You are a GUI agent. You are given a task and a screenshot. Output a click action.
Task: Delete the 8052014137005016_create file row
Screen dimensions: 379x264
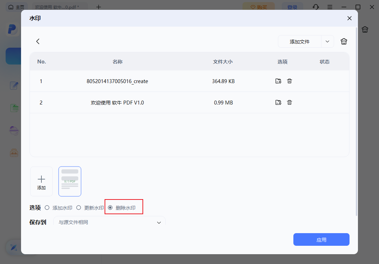[x=289, y=81]
